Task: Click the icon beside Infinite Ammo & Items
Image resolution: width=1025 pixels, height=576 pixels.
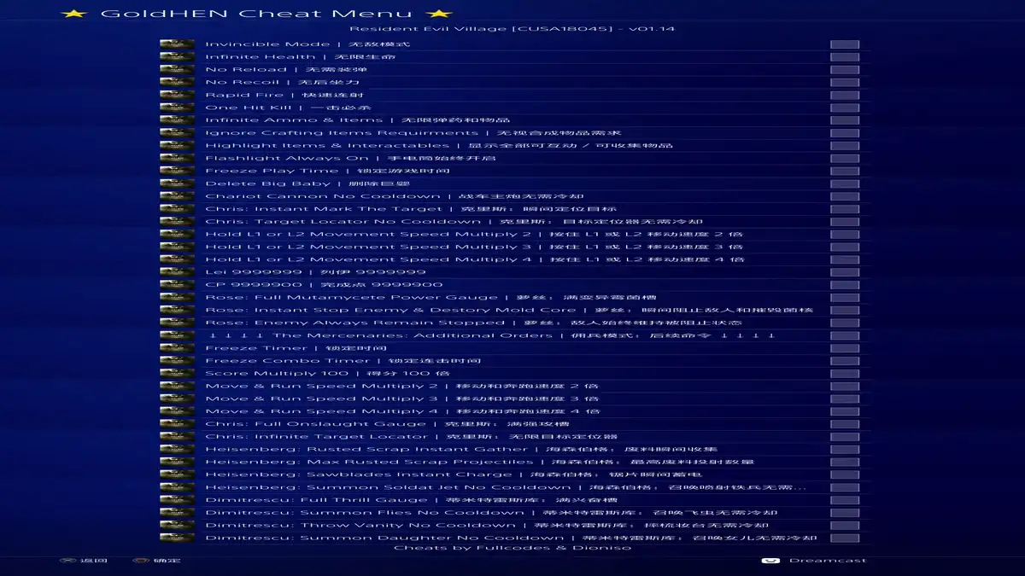Action: click(177, 120)
